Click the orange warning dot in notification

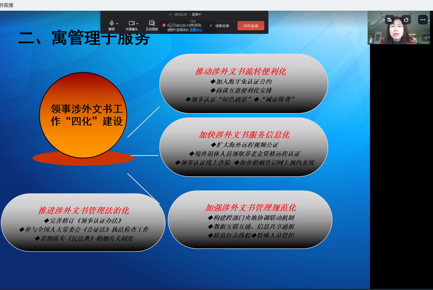(164, 25)
